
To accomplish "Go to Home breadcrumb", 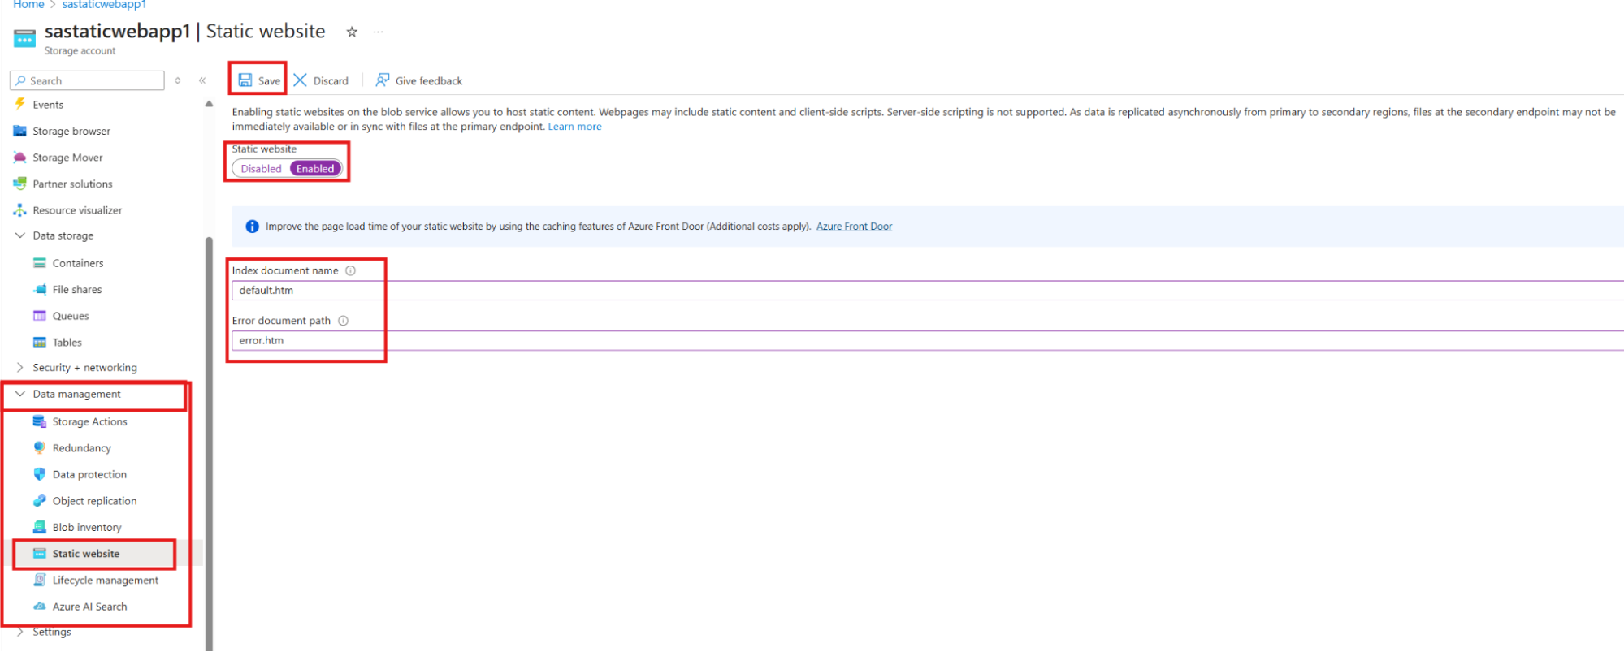I will click(28, 5).
